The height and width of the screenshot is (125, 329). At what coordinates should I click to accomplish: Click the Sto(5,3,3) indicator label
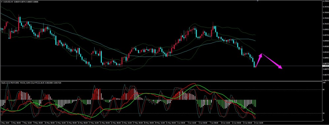5,83
